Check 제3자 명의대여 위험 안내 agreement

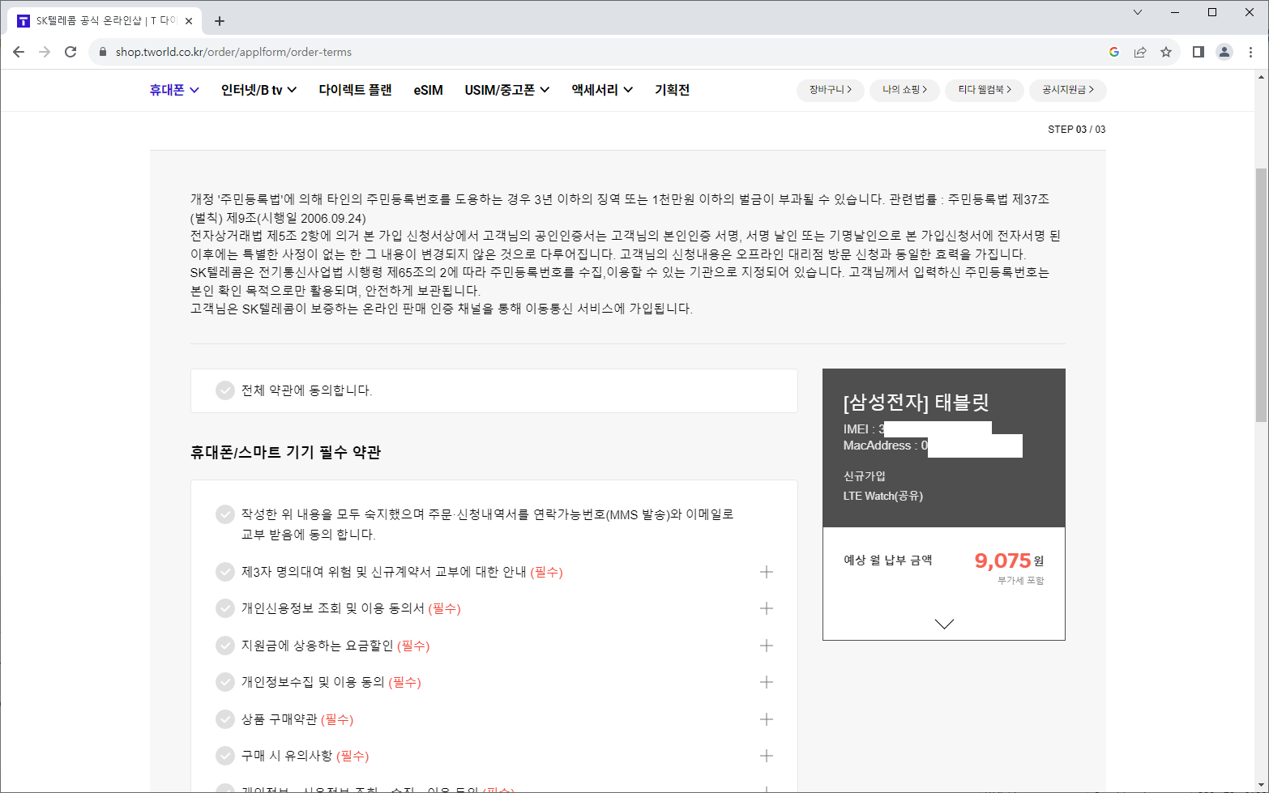coord(225,572)
